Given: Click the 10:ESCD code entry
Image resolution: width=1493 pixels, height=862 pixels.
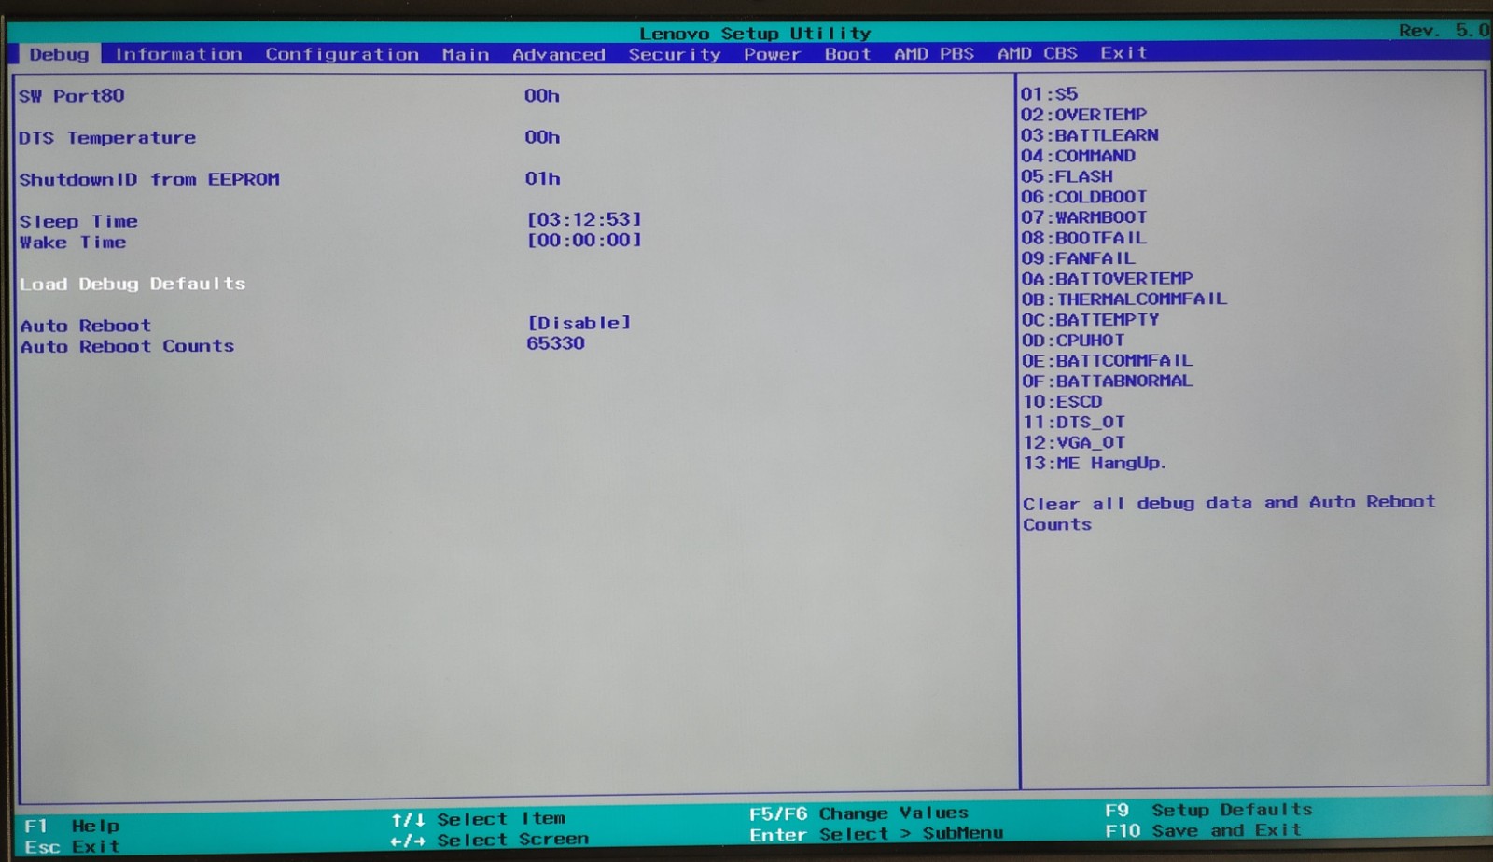Looking at the screenshot, I should 1062,402.
